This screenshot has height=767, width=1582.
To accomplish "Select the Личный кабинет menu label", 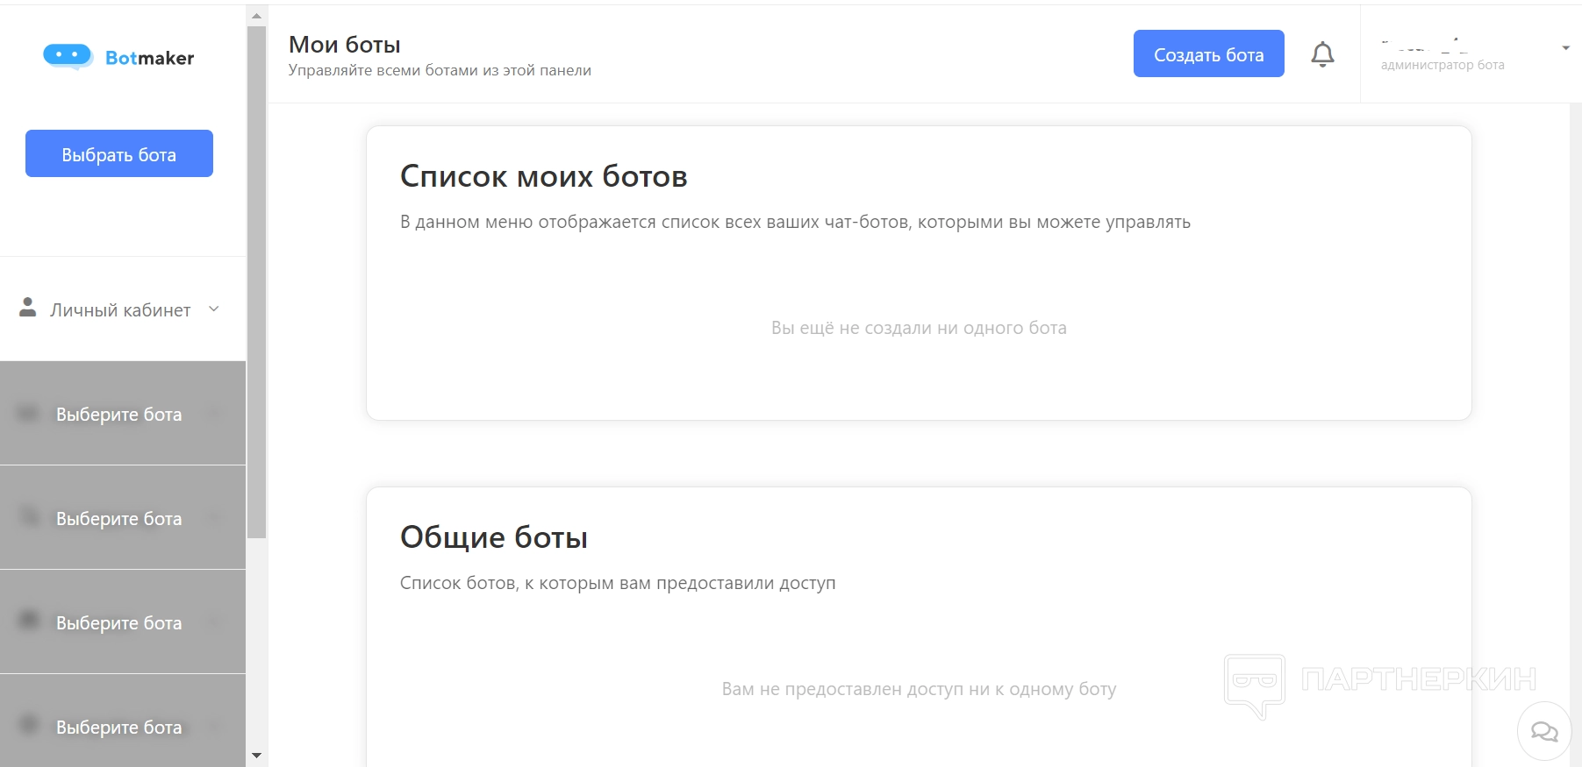I will click(120, 310).
